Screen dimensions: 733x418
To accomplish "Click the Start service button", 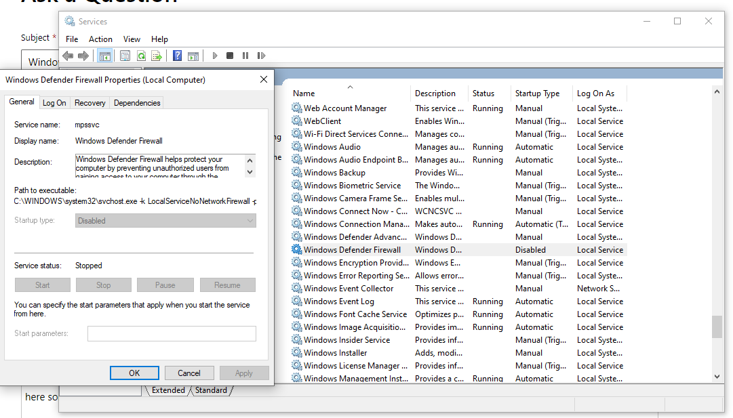I will (x=43, y=285).
